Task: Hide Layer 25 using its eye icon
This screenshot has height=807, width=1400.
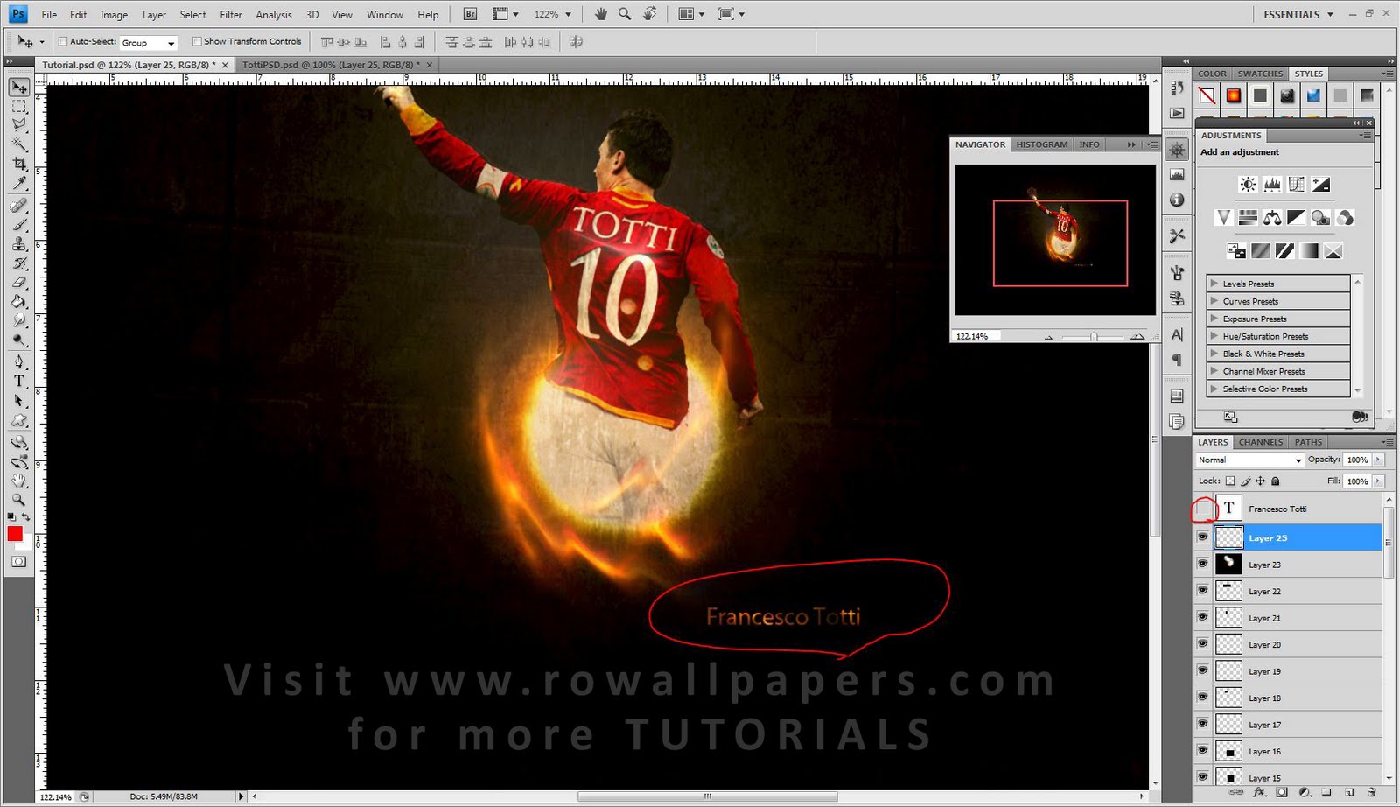Action: [1203, 537]
